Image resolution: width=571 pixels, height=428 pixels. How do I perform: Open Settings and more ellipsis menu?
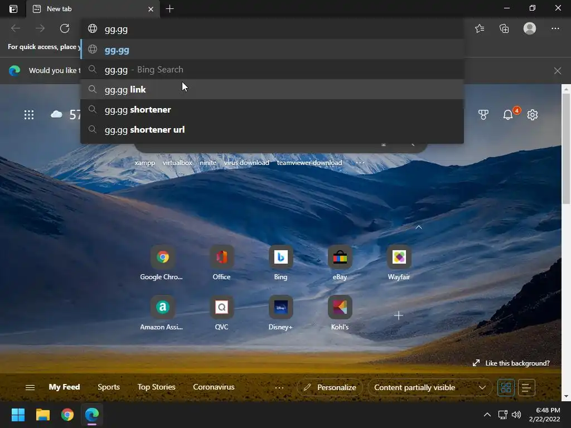point(555,28)
